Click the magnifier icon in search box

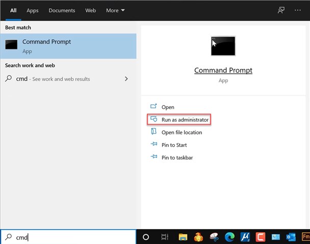coord(8,237)
